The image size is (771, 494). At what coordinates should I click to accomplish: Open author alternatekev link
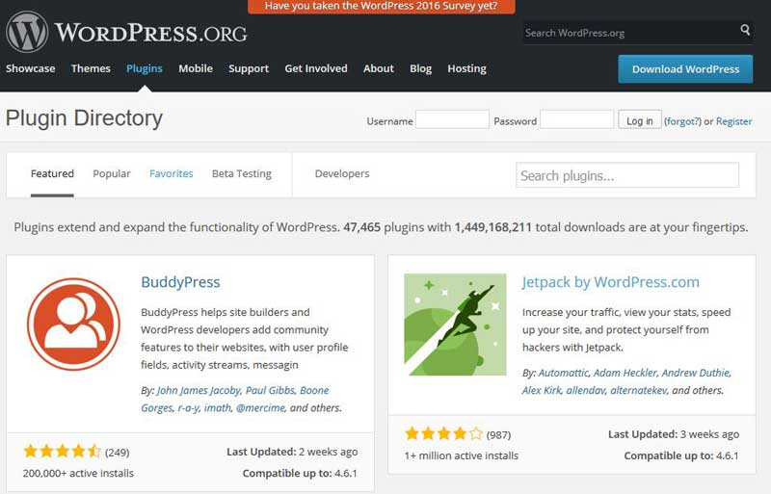click(x=639, y=390)
